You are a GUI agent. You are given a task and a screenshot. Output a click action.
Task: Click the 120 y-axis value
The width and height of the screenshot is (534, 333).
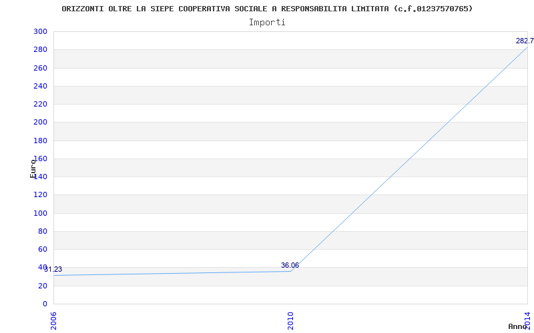(40, 195)
